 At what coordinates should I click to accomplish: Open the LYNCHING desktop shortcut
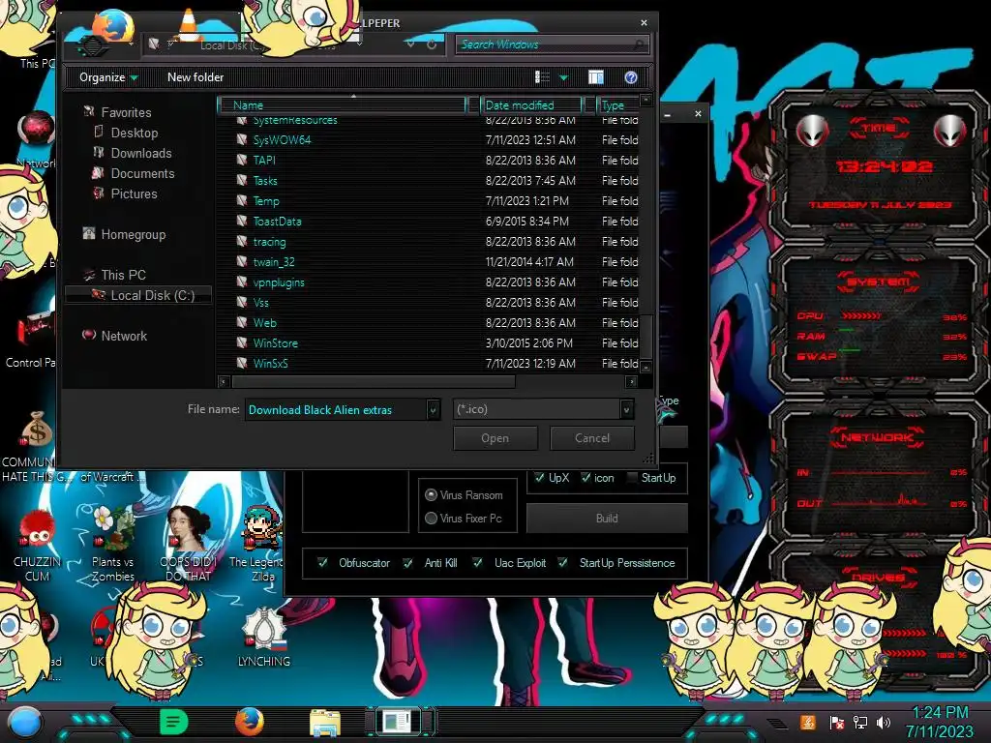coord(263,637)
